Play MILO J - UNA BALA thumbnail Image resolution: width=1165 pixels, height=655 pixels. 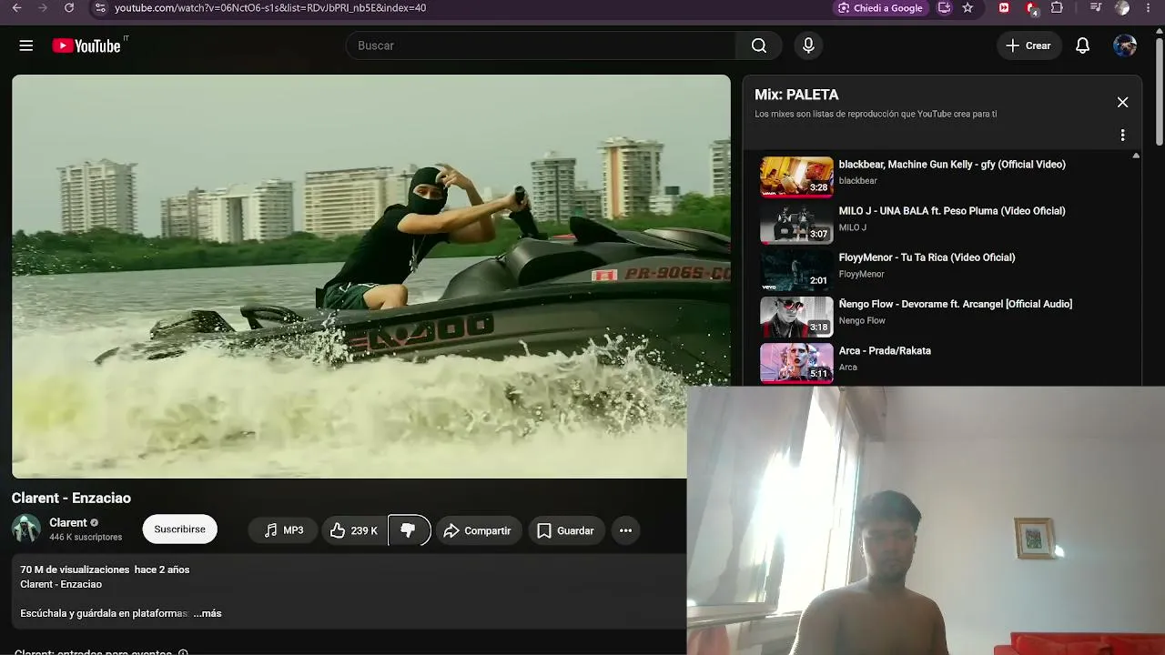(x=796, y=223)
